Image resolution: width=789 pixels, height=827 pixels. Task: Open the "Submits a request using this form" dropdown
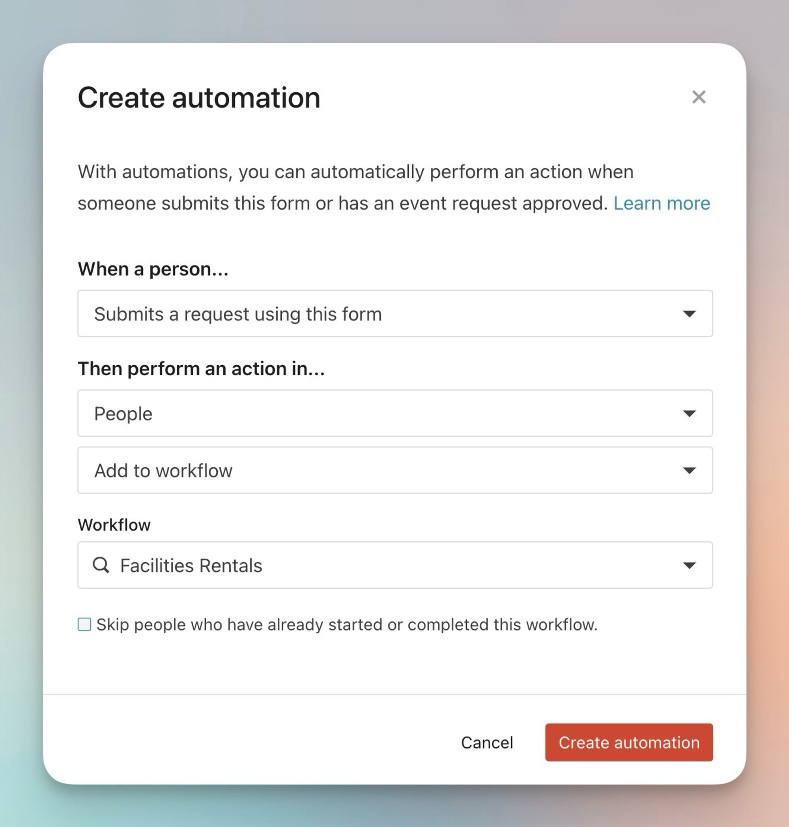[378, 314]
